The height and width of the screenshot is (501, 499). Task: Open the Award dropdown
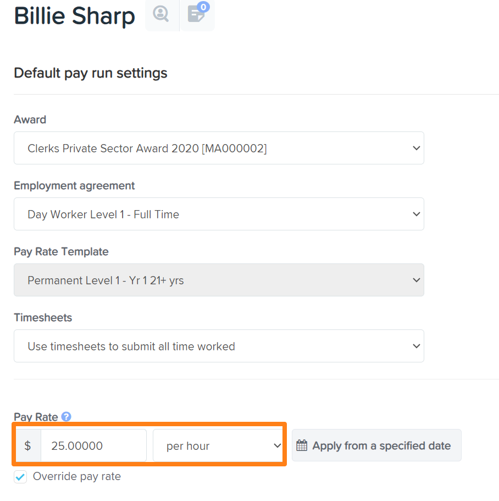click(219, 148)
